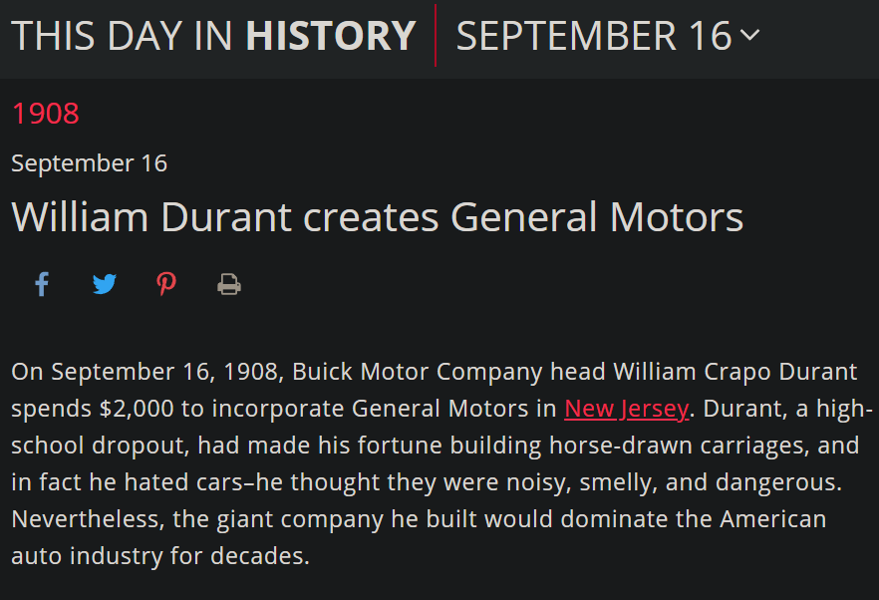Share the article on Twitter
This screenshot has width=879, height=600.
pyautogui.click(x=105, y=285)
